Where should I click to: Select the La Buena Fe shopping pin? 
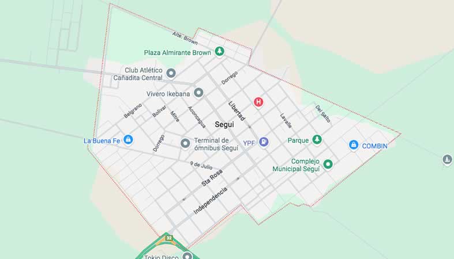point(128,139)
